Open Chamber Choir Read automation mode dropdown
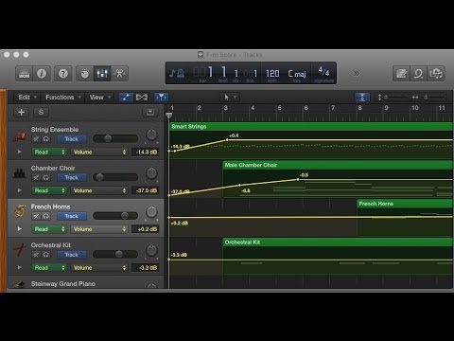 (x=49, y=190)
